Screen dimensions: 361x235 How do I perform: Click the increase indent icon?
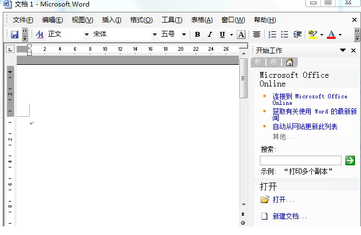coord(297,35)
